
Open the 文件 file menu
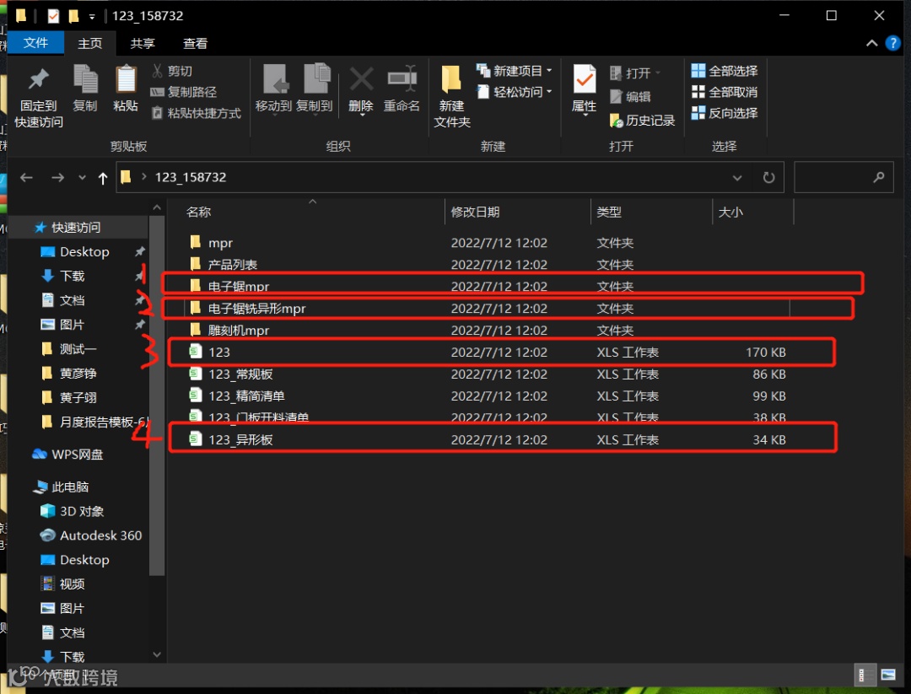(35, 43)
